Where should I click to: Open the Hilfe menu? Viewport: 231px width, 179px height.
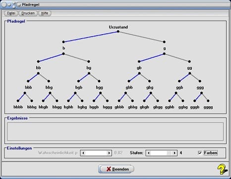pos(45,13)
